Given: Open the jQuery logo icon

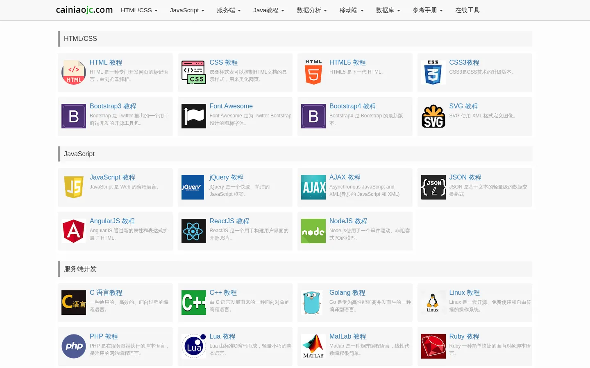Looking at the screenshot, I should [193, 187].
